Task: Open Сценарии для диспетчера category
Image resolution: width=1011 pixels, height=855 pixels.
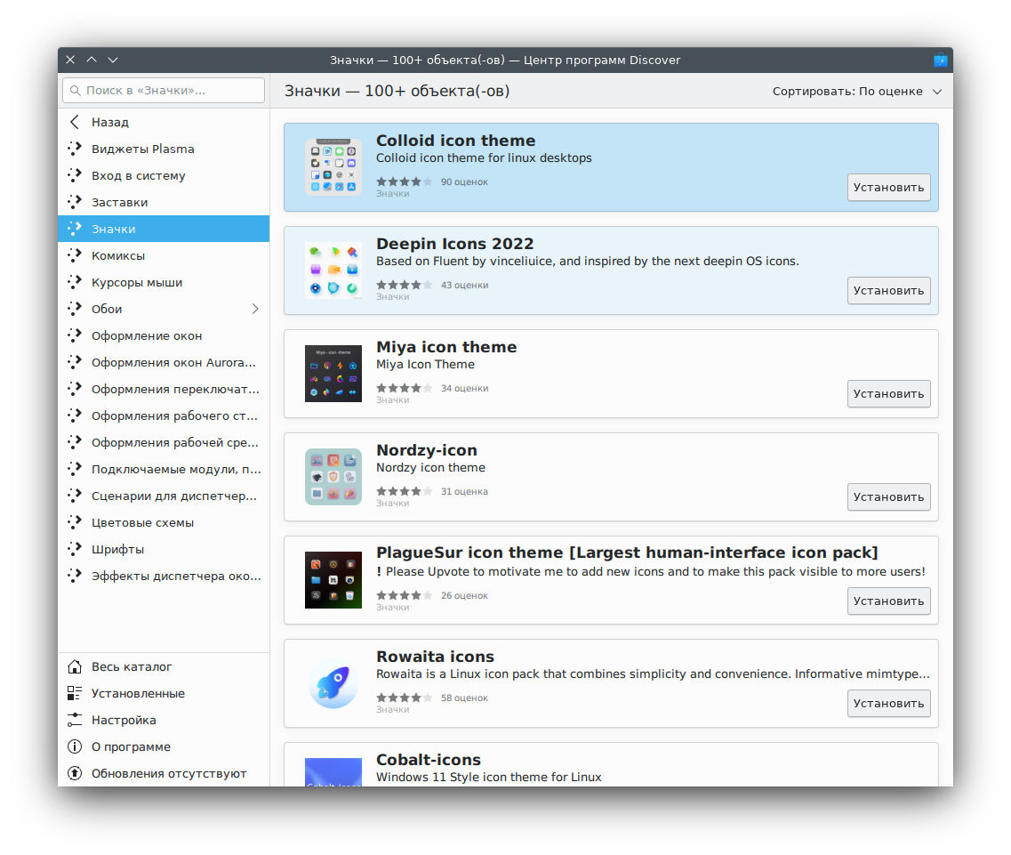Action: [164, 496]
